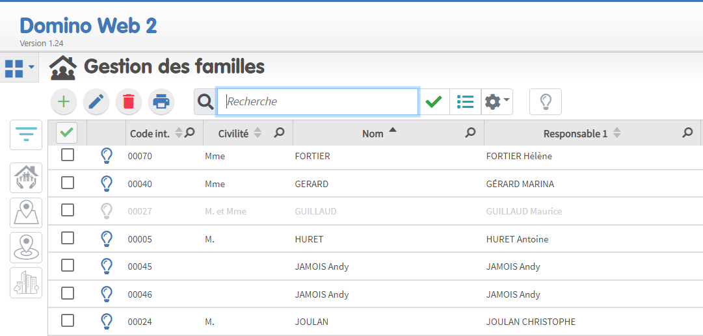Open the filter panel icon on left sidebar
703x336 pixels.
[x=26, y=135]
